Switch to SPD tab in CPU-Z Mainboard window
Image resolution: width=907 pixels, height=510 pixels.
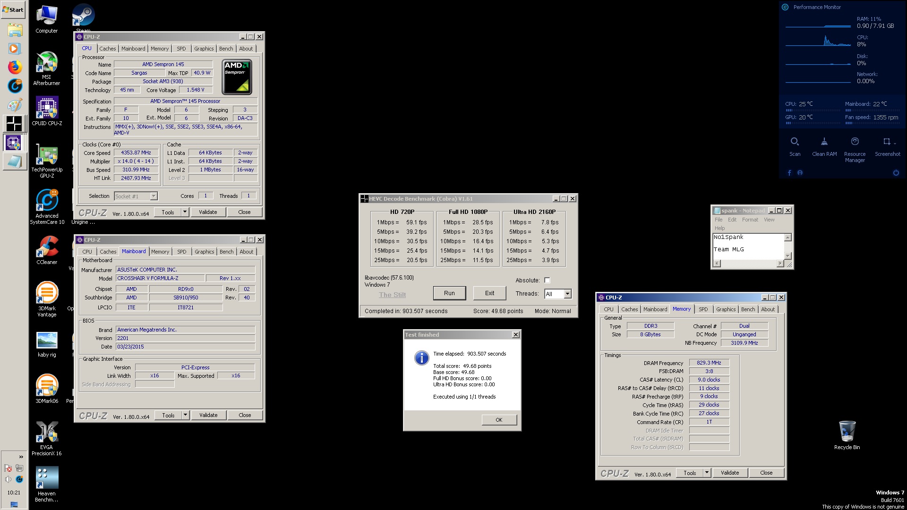coord(182,252)
